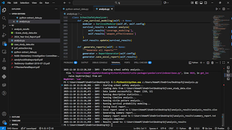Open the remote window indicator
Viewport: 232px width, 130px height.
(3, 128)
